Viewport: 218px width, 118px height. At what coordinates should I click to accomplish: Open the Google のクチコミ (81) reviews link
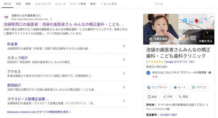tap(180, 62)
